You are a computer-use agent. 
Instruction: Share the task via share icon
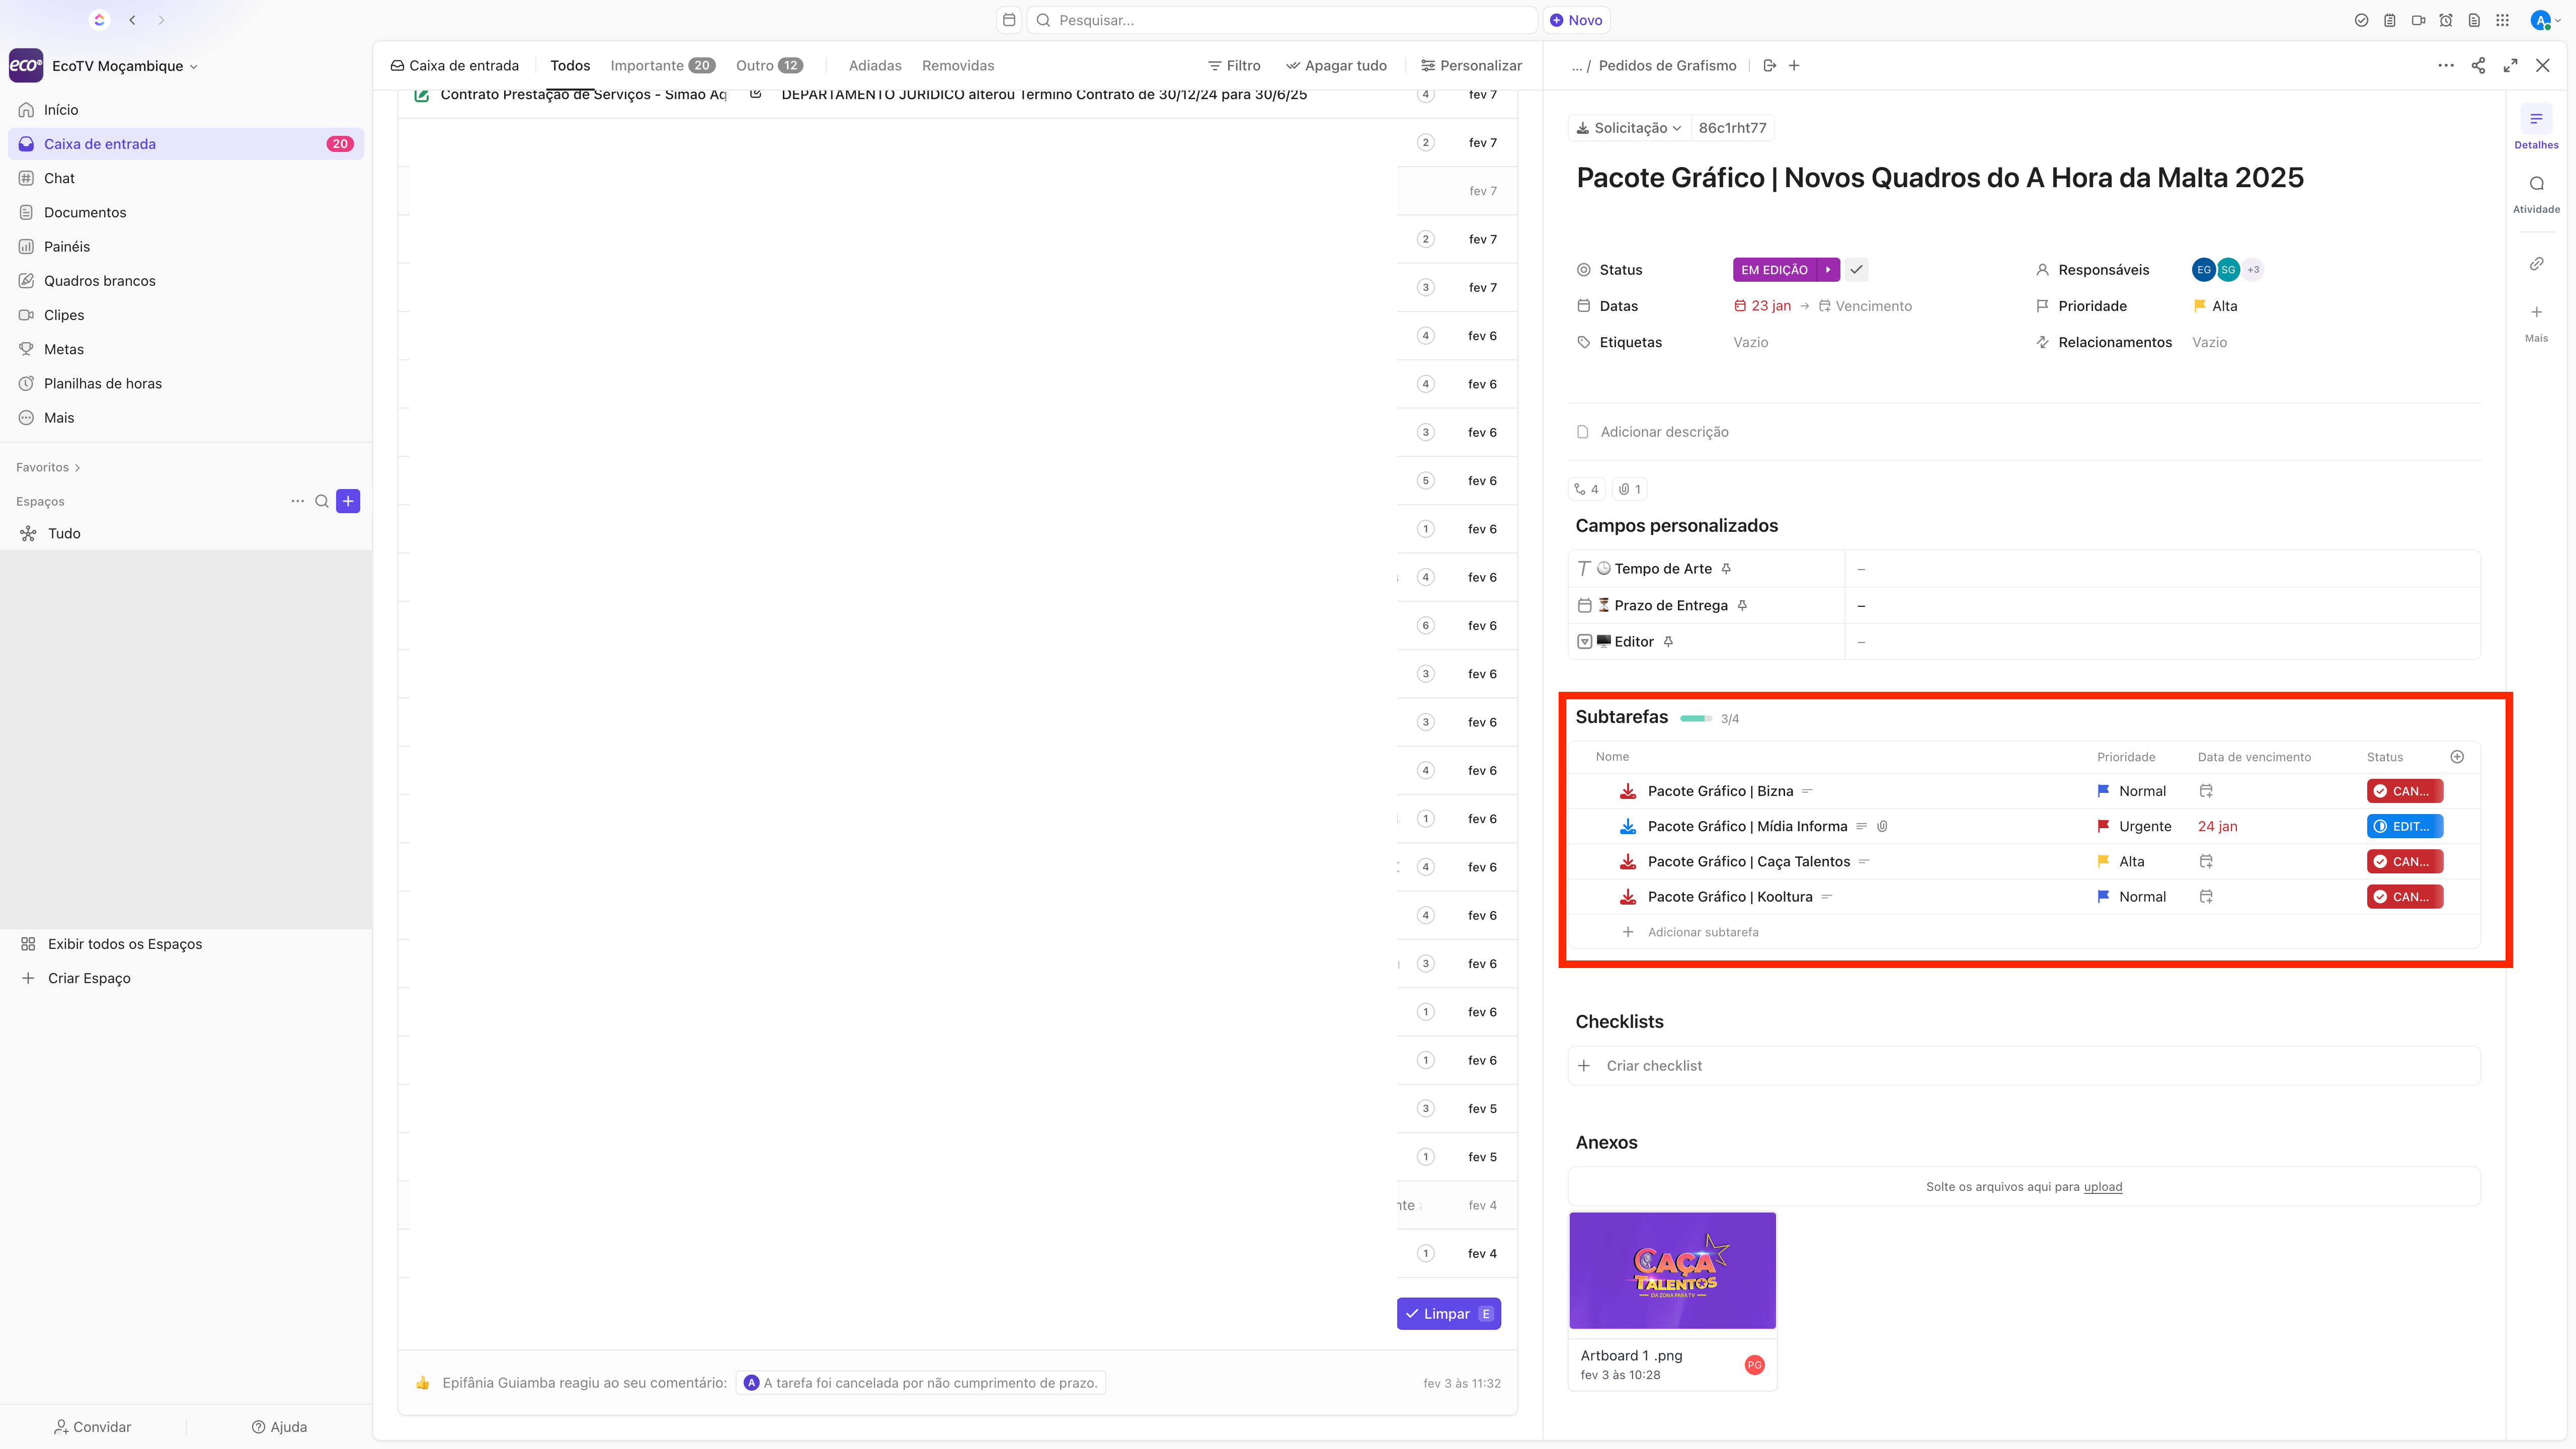[x=2478, y=65]
